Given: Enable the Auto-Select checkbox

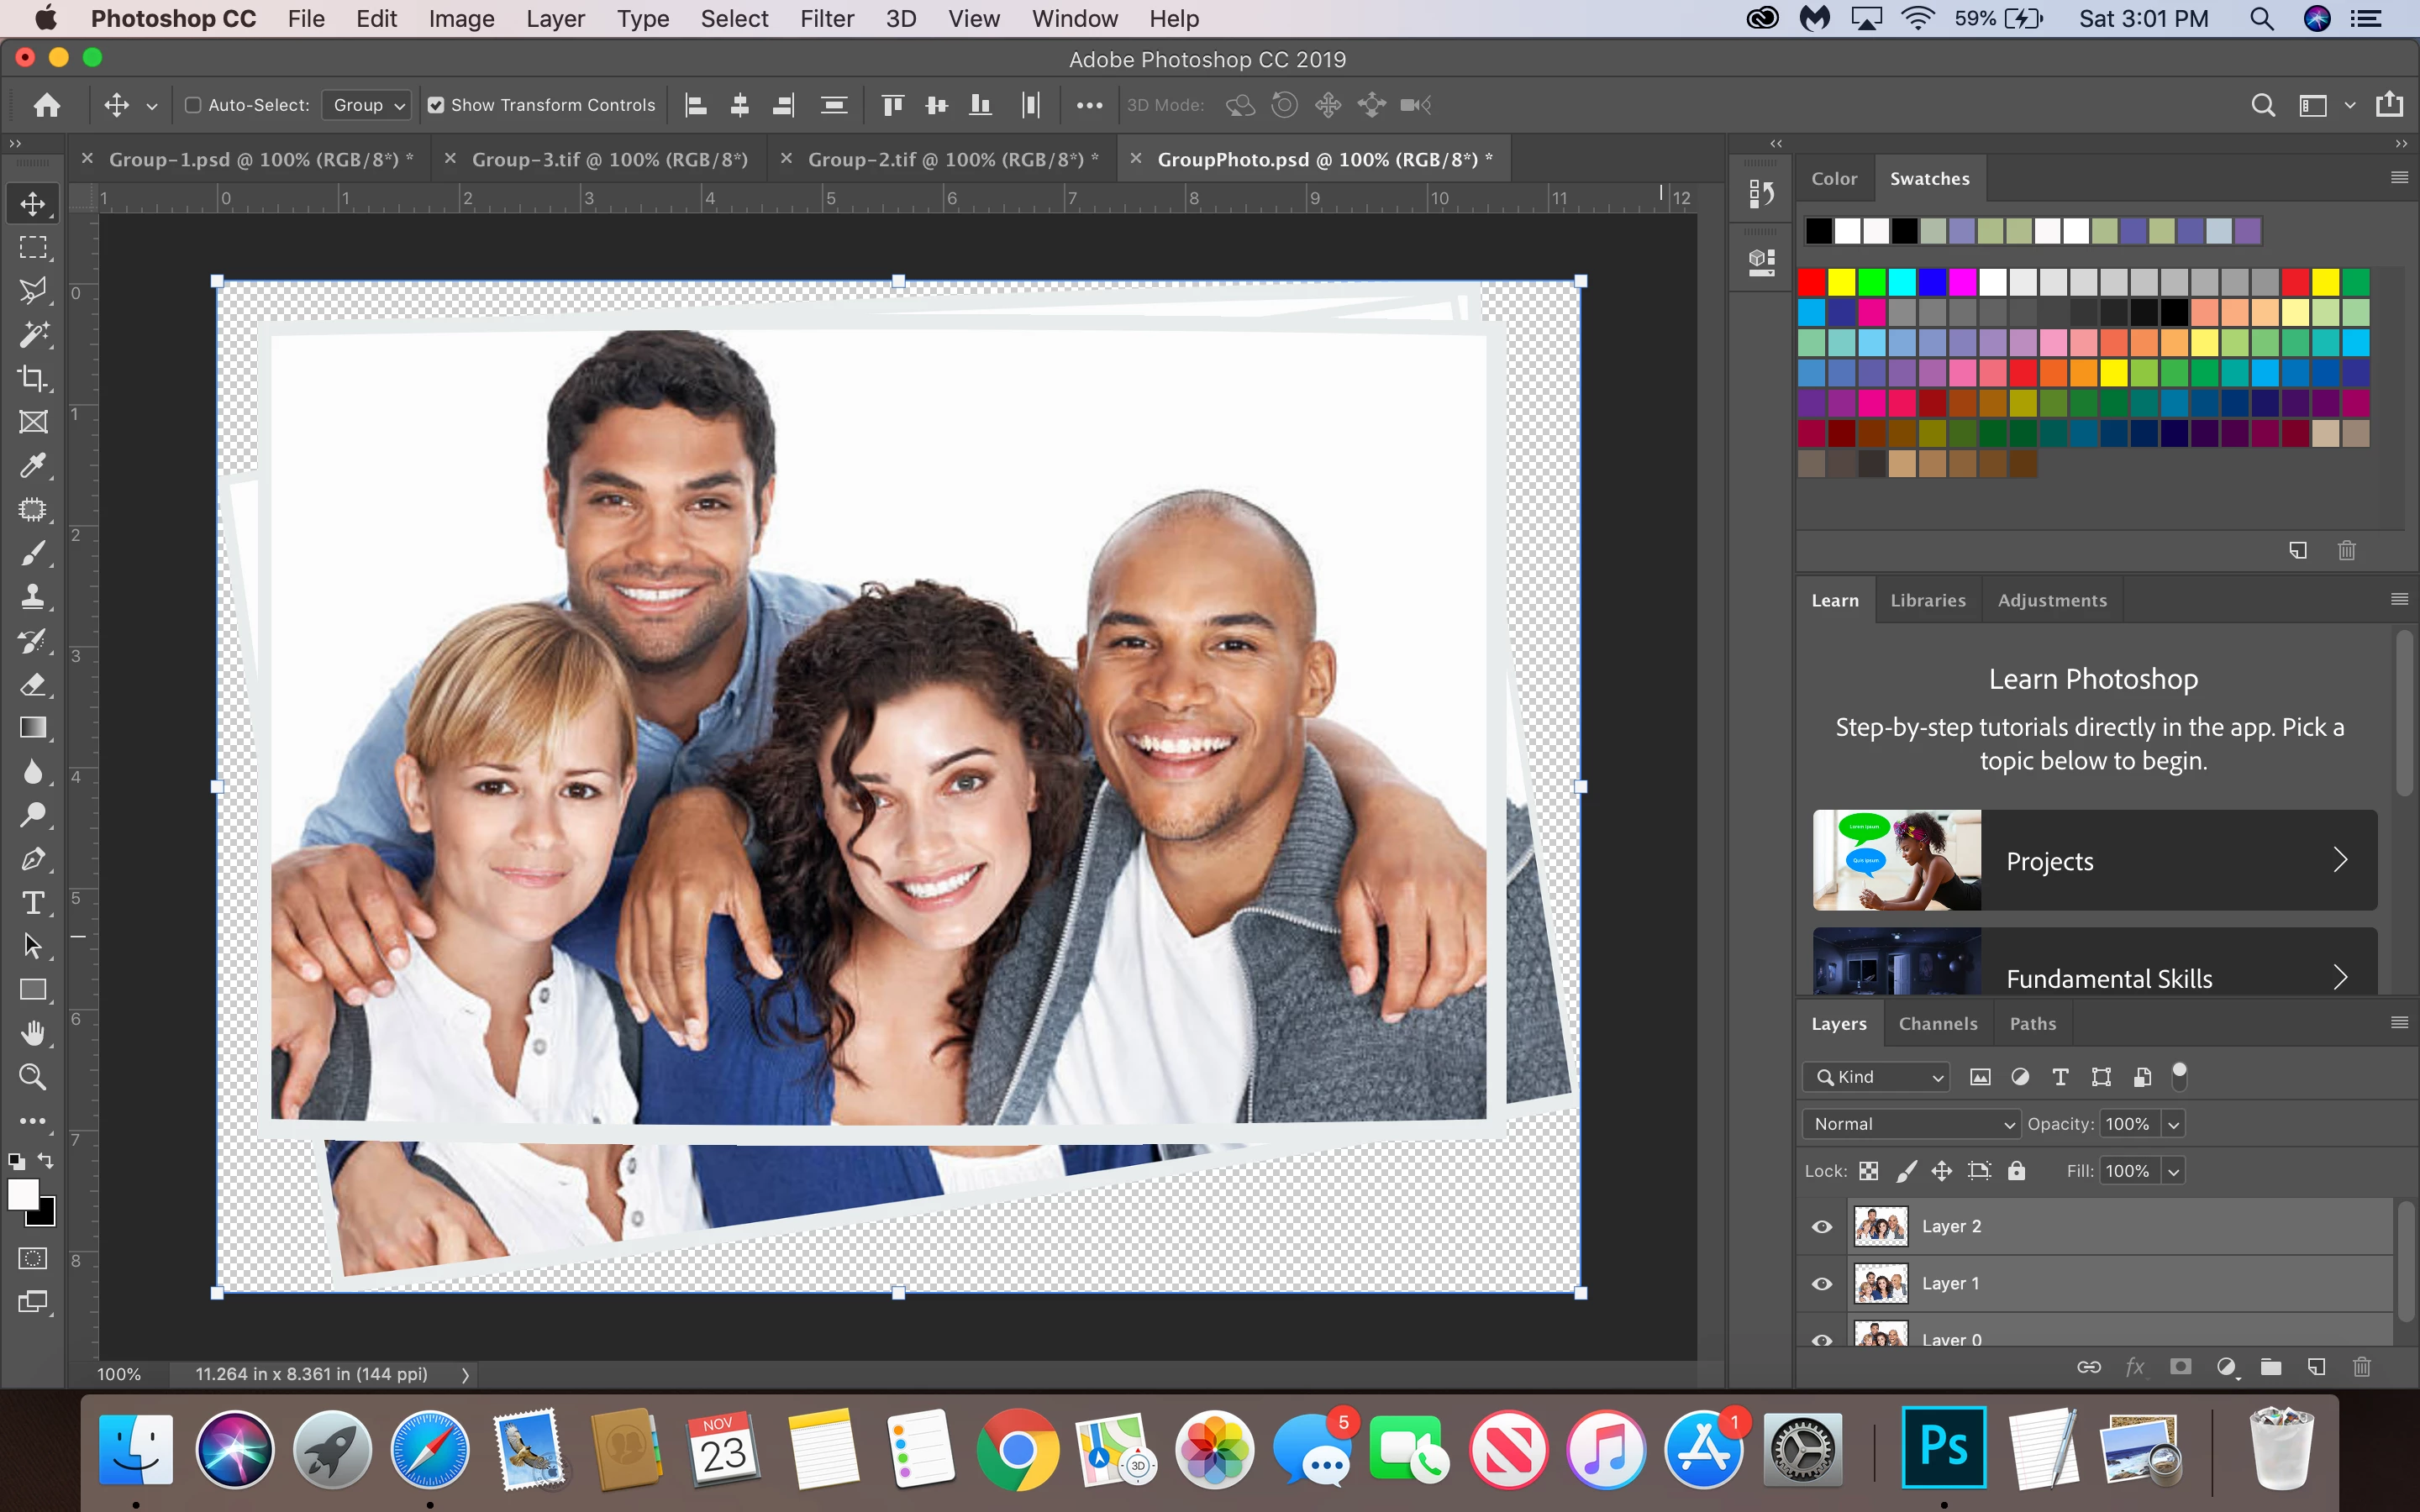Looking at the screenshot, I should point(194,105).
